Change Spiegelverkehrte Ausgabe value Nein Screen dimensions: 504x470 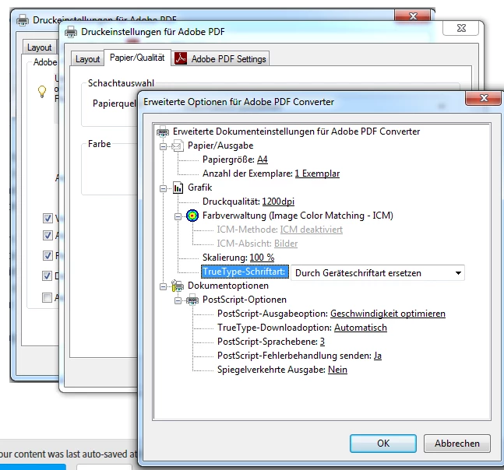(x=337, y=370)
